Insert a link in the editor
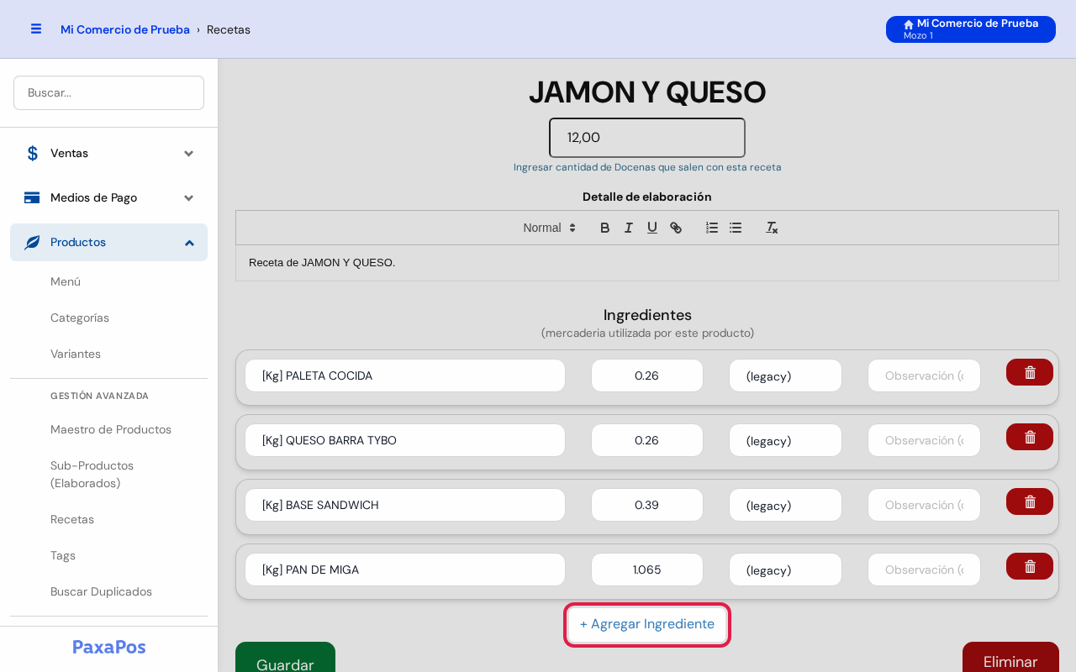This screenshot has width=1076, height=672. [675, 228]
